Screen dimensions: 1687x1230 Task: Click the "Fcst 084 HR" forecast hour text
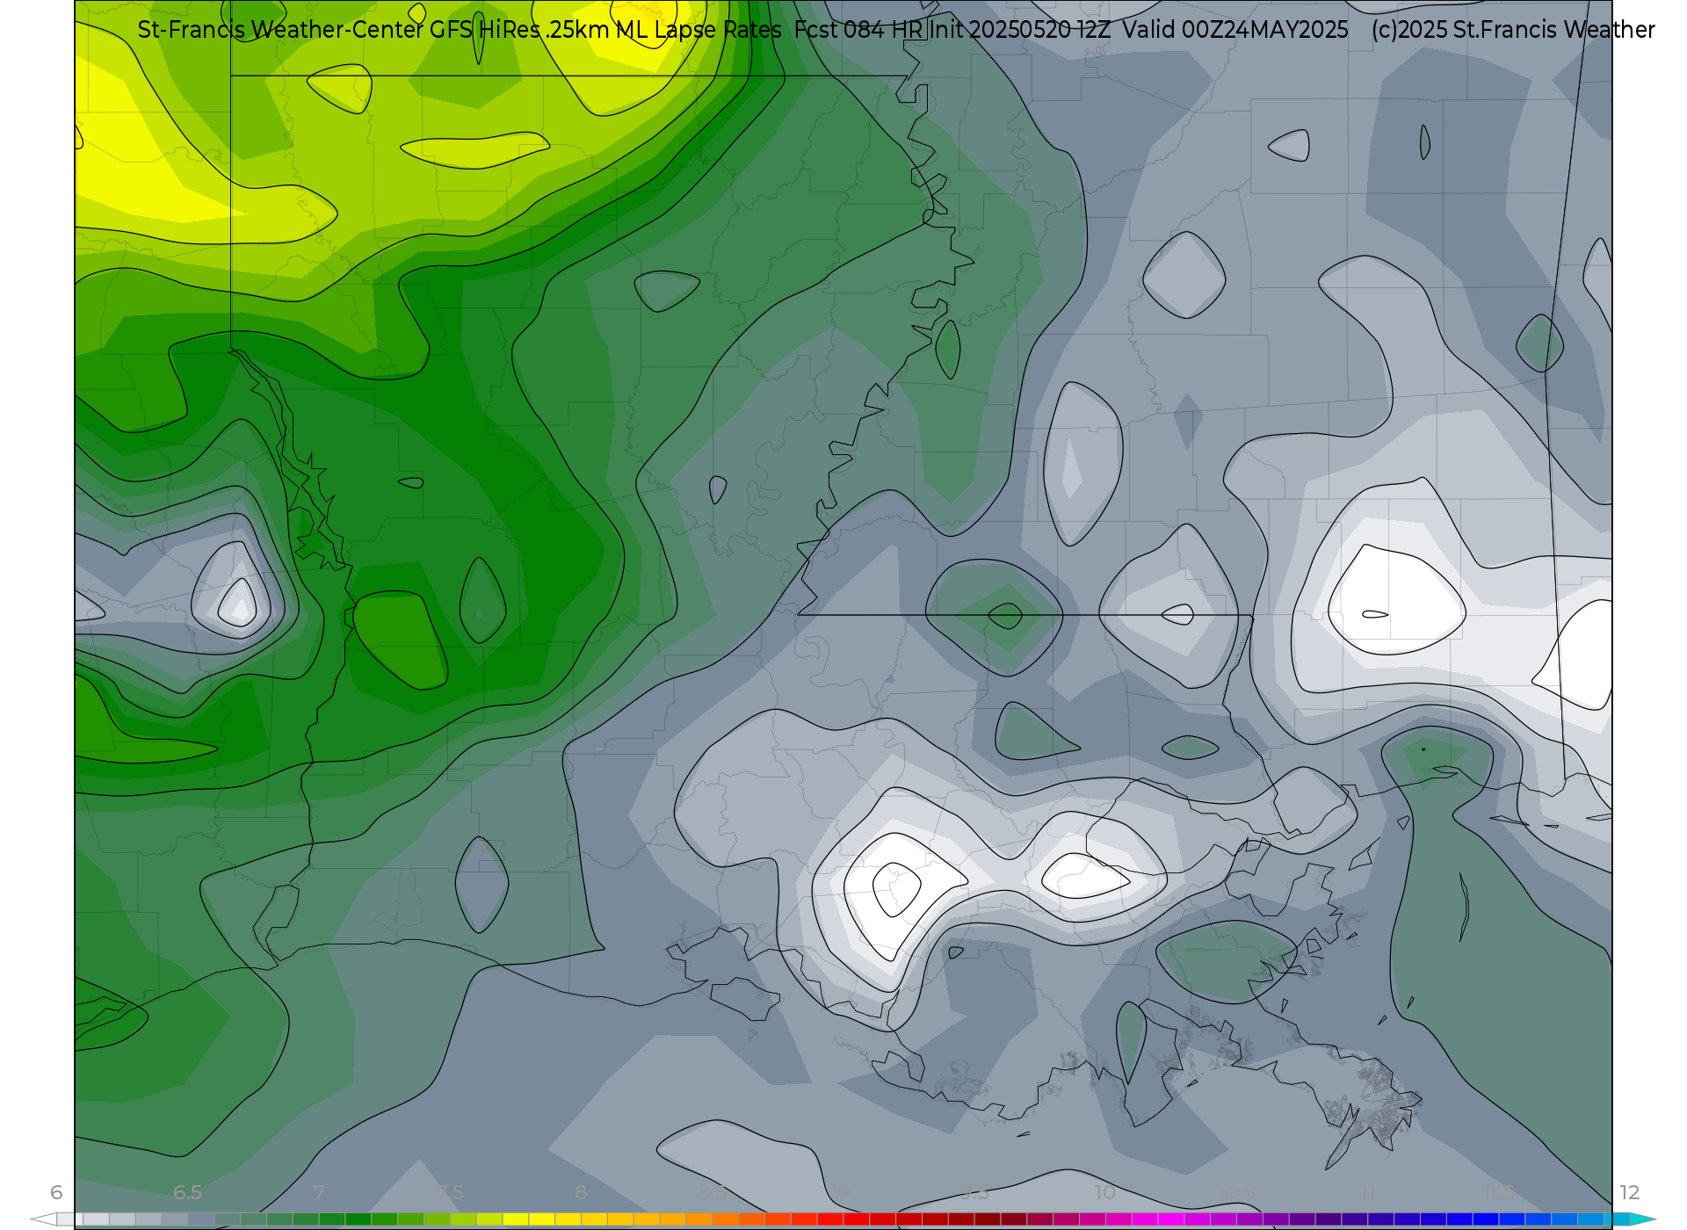pyautogui.click(x=858, y=30)
